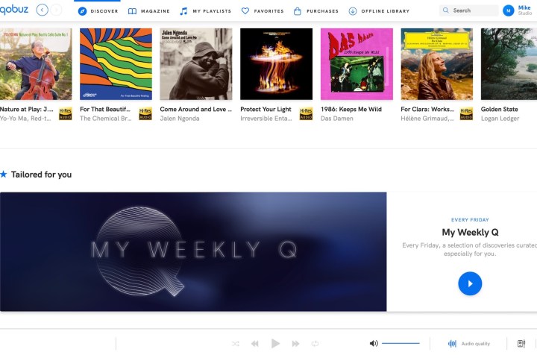537x358 pixels.
Task: Click Jalen Ngonda artist name
Action: tap(180, 119)
